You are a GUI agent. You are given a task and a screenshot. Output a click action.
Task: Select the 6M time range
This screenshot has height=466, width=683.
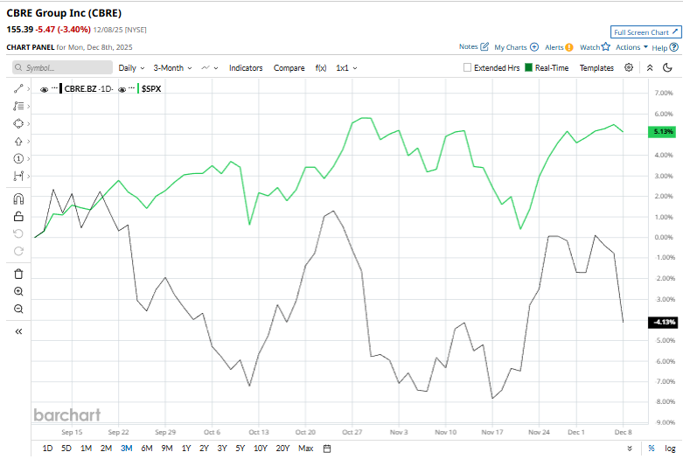pos(147,449)
